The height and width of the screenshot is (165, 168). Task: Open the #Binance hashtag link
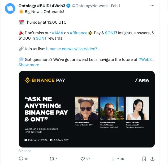pos(79,33)
